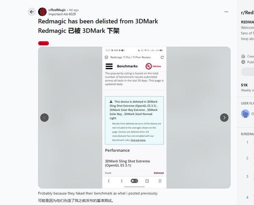Screen dimensions: 254x205
Task: Click the browser forward chevron in screenshot
Action: pos(121,181)
